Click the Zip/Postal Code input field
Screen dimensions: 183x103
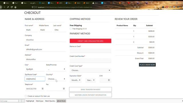coord(35,79)
